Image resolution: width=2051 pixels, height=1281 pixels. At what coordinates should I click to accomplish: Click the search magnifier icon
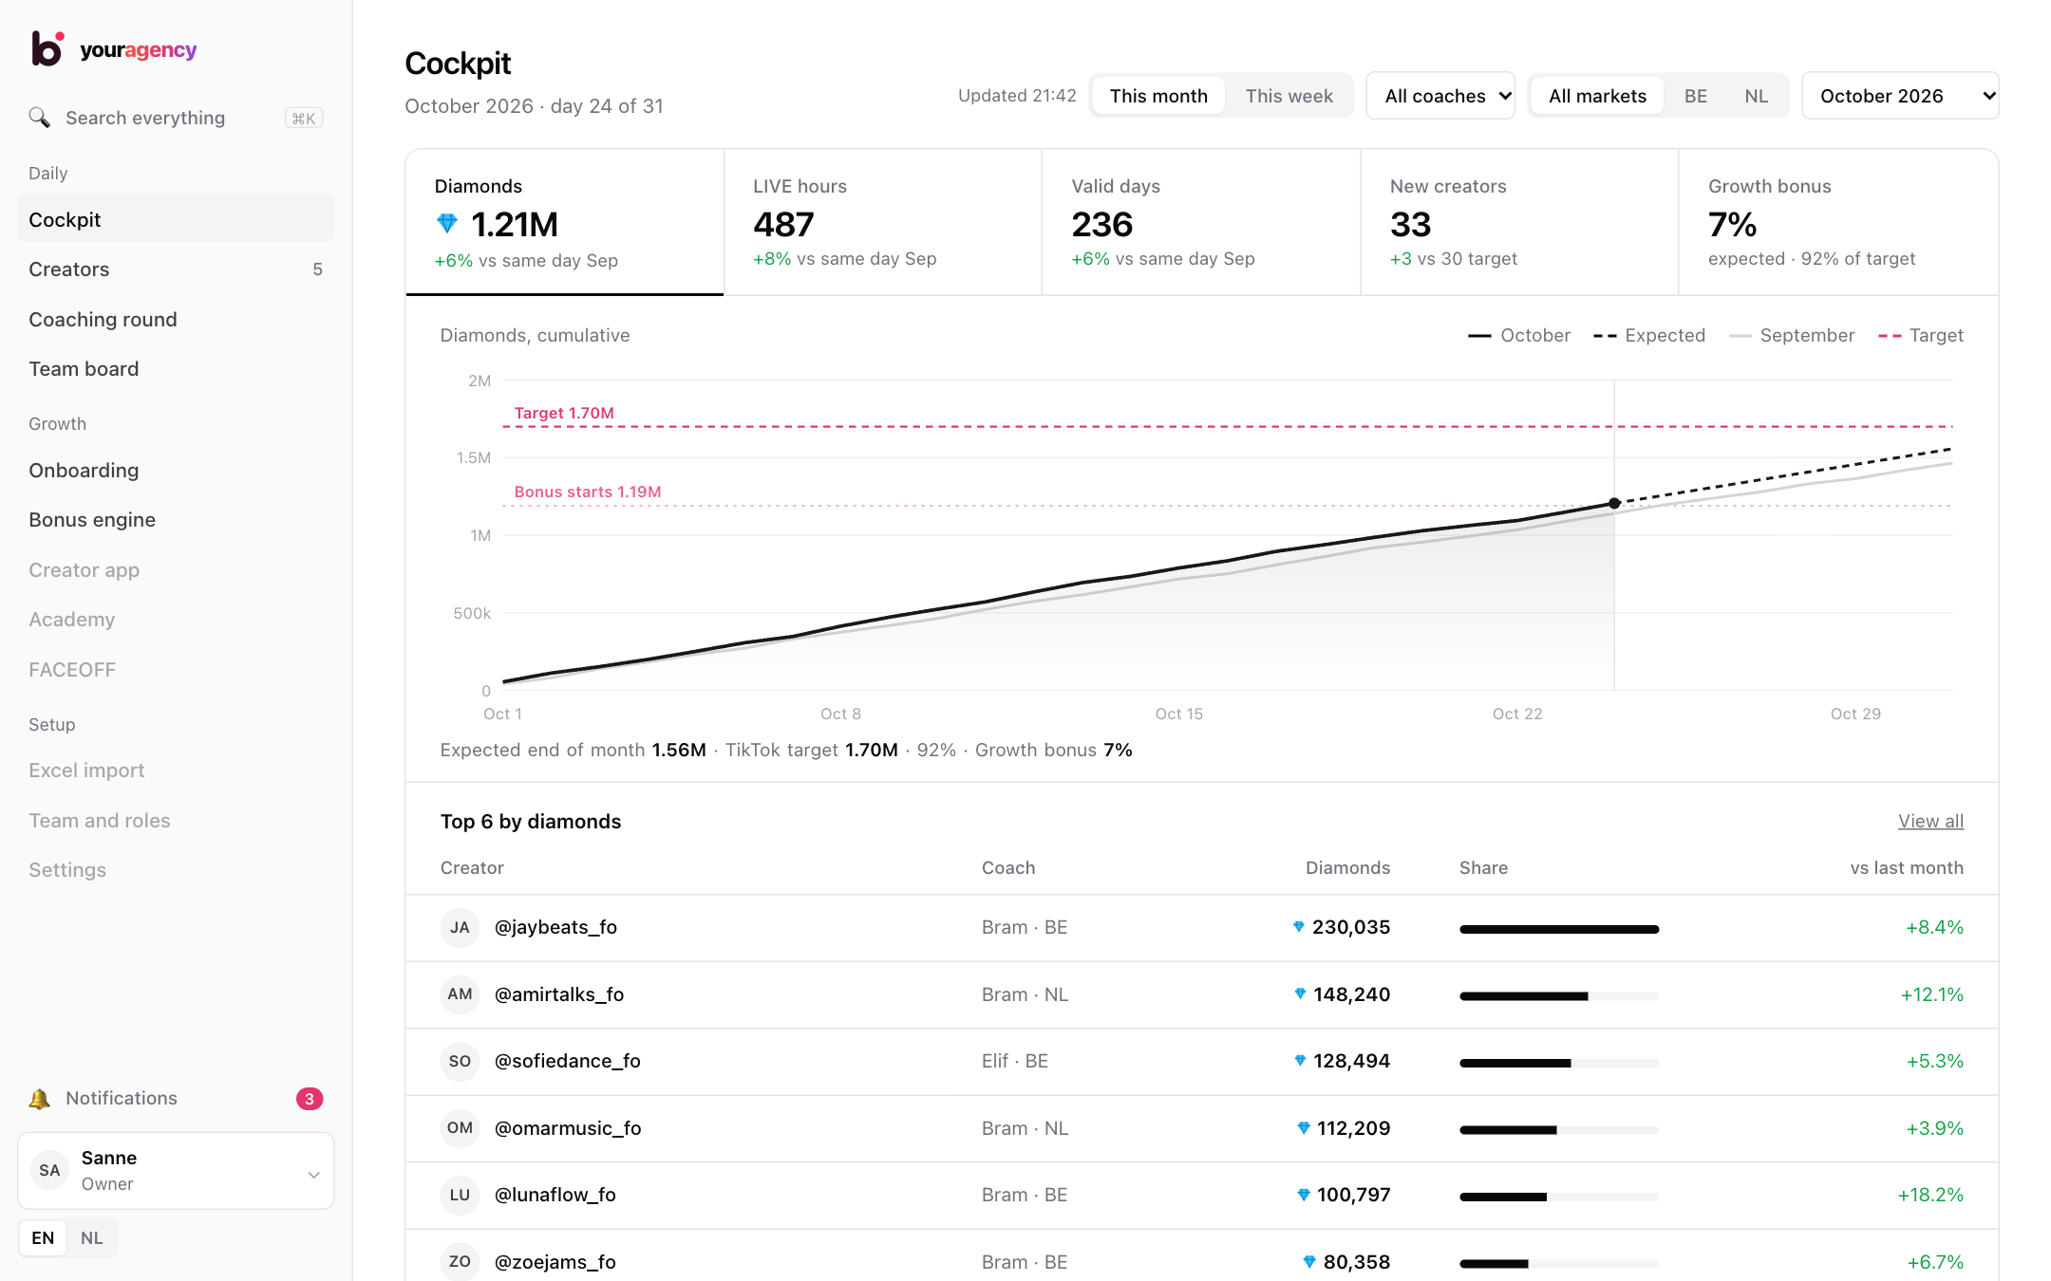(x=39, y=118)
